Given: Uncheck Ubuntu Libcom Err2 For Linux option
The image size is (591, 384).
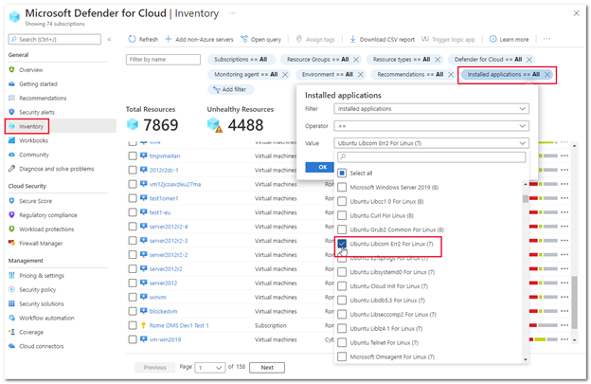Looking at the screenshot, I should [x=342, y=244].
